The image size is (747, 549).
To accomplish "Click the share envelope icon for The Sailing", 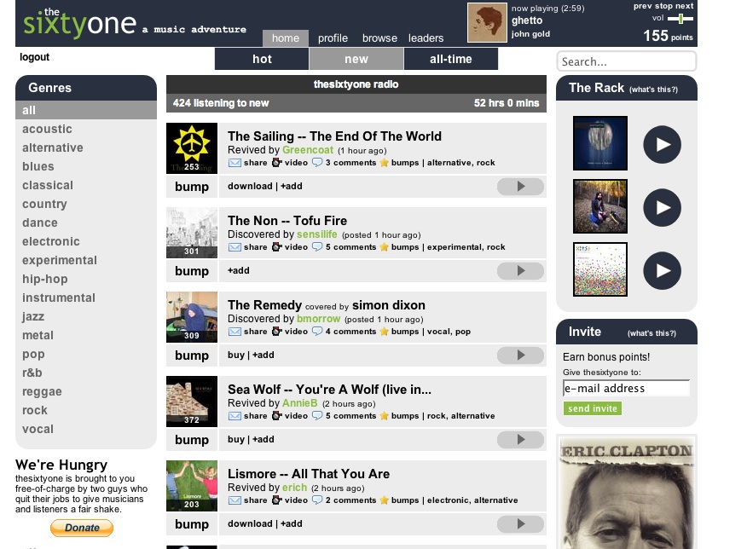I will [x=235, y=163].
